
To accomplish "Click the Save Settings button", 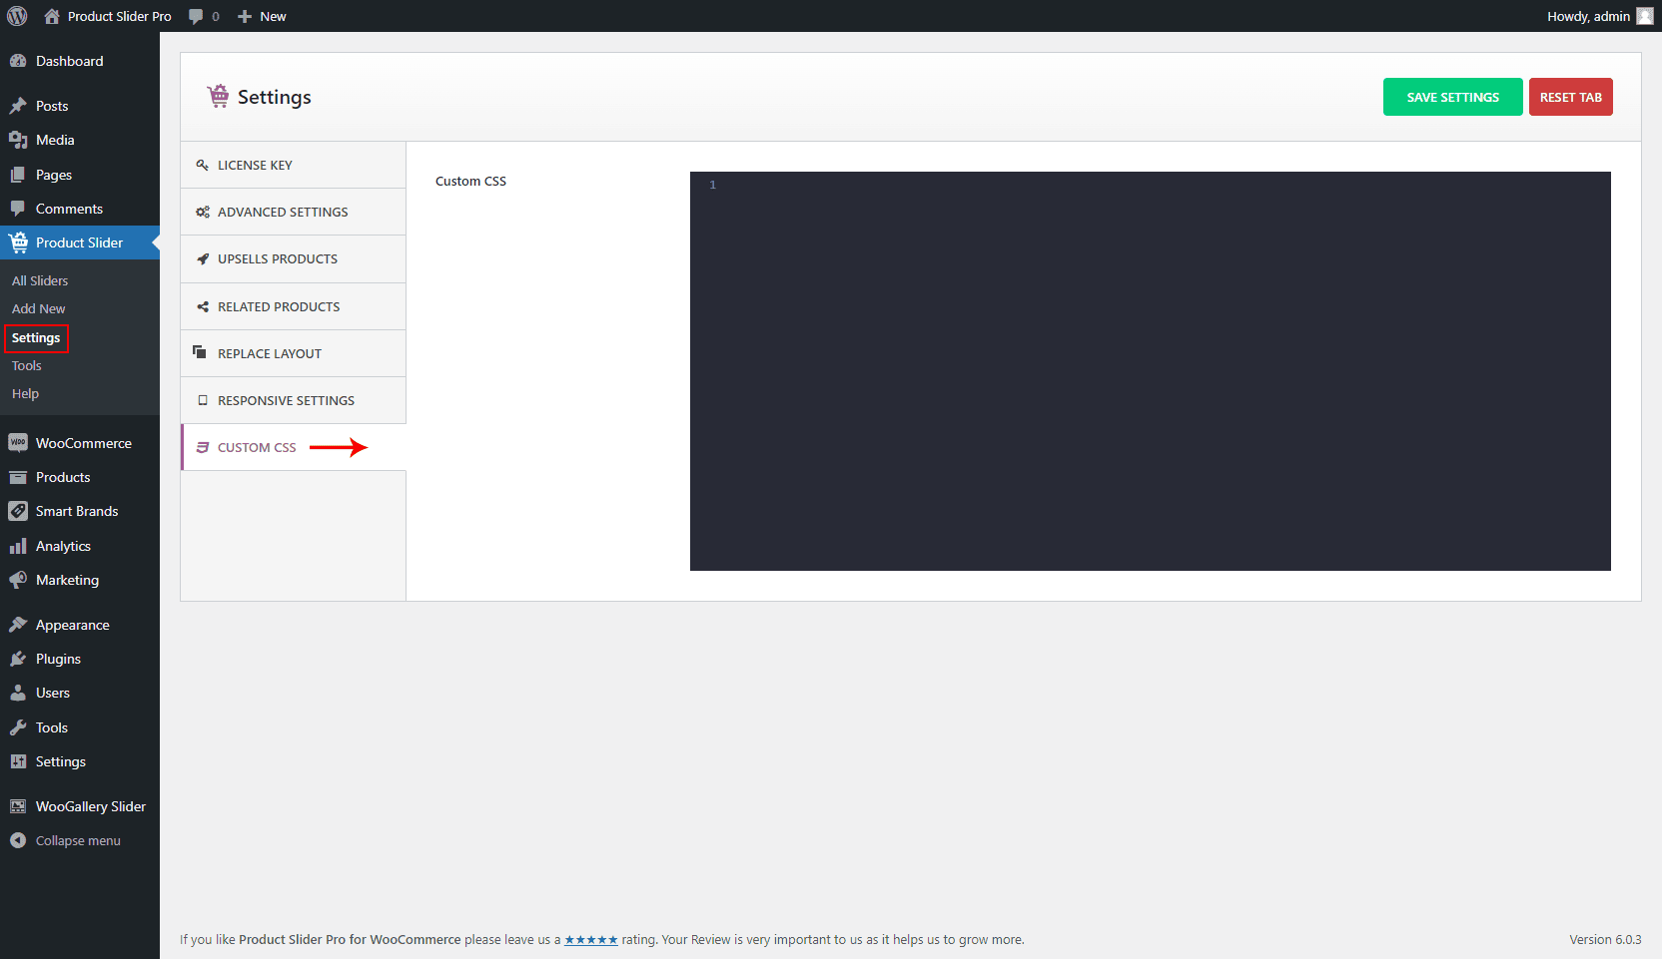I will [x=1452, y=97].
